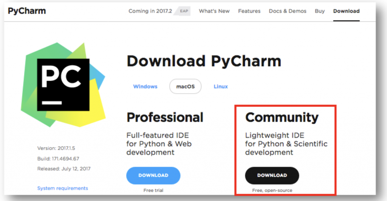Image resolution: width=387 pixels, height=201 pixels.
Task: Select the Download nav tab
Action: (x=346, y=11)
